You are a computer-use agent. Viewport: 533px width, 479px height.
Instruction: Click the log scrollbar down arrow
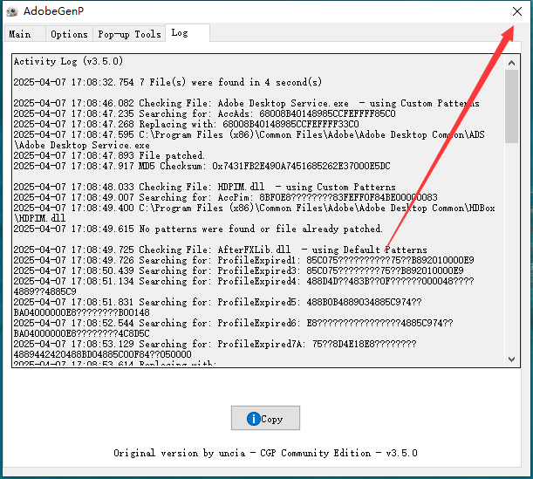tap(511, 359)
